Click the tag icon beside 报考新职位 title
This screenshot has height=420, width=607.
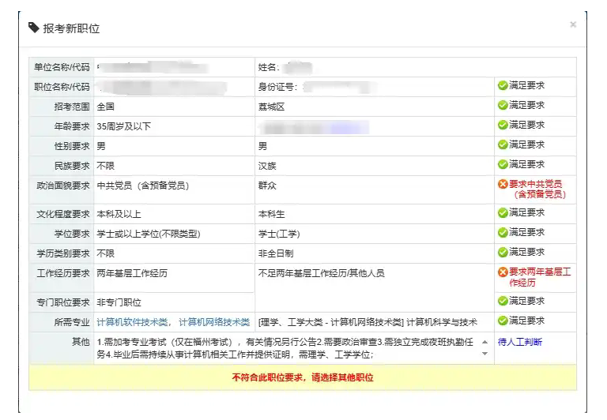tap(33, 28)
